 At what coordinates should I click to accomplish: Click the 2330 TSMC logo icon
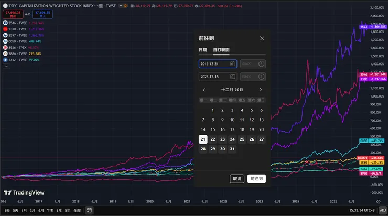(5, 29)
